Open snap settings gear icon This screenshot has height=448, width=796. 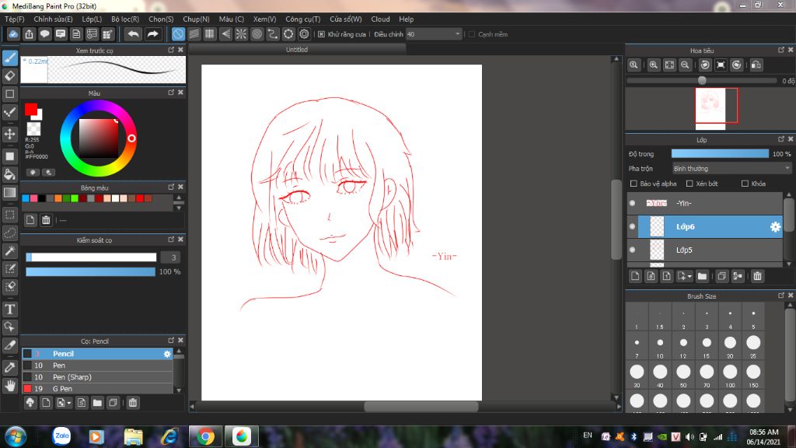304,34
